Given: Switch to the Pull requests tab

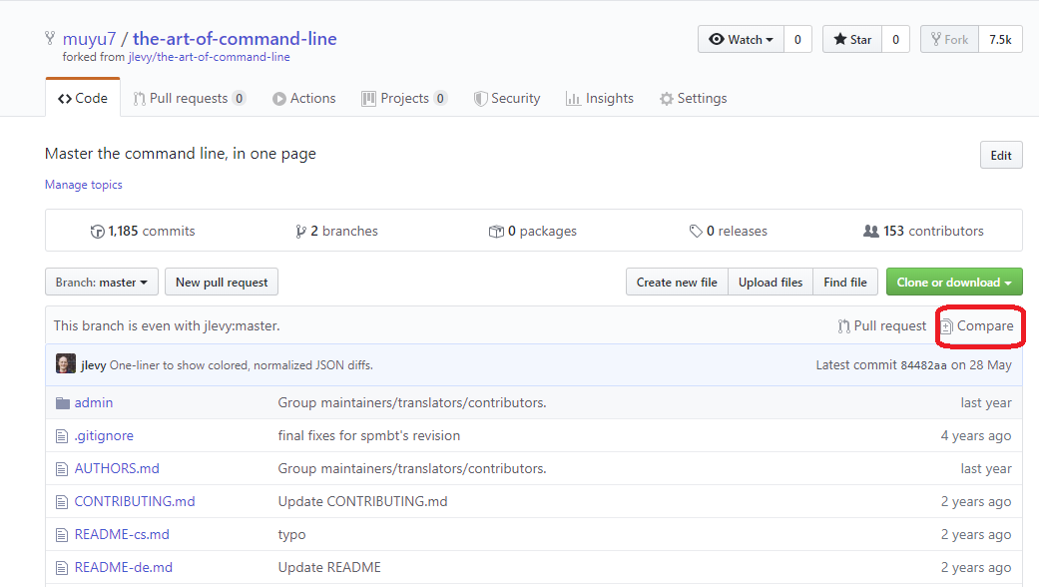Looking at the screenshot, I should tap(189, 99).
